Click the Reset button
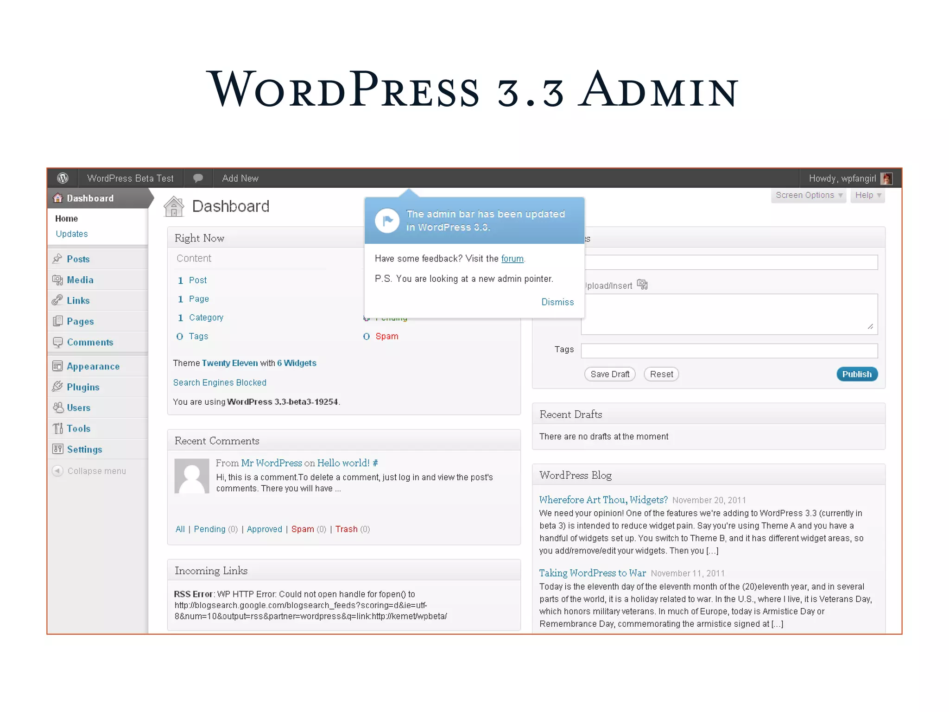Screen dimensions: 949x712 point(661,374)
